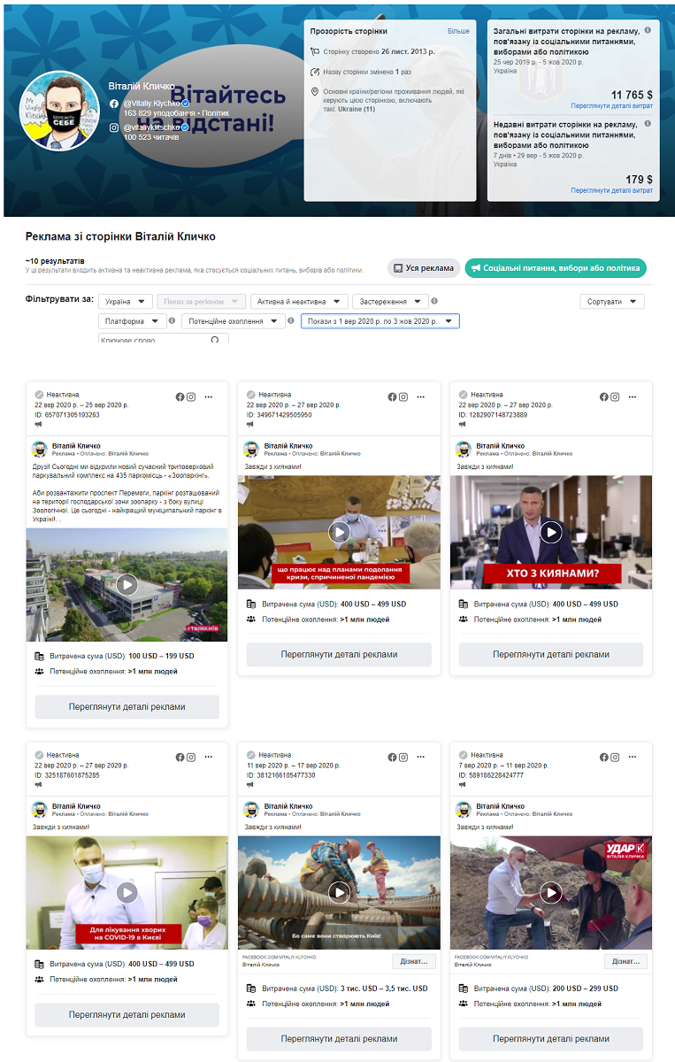This screenshot has height=1062, width=675.
Task: Open three-dot menu on ad ID 589186228424777
Action: coord(633,758)
